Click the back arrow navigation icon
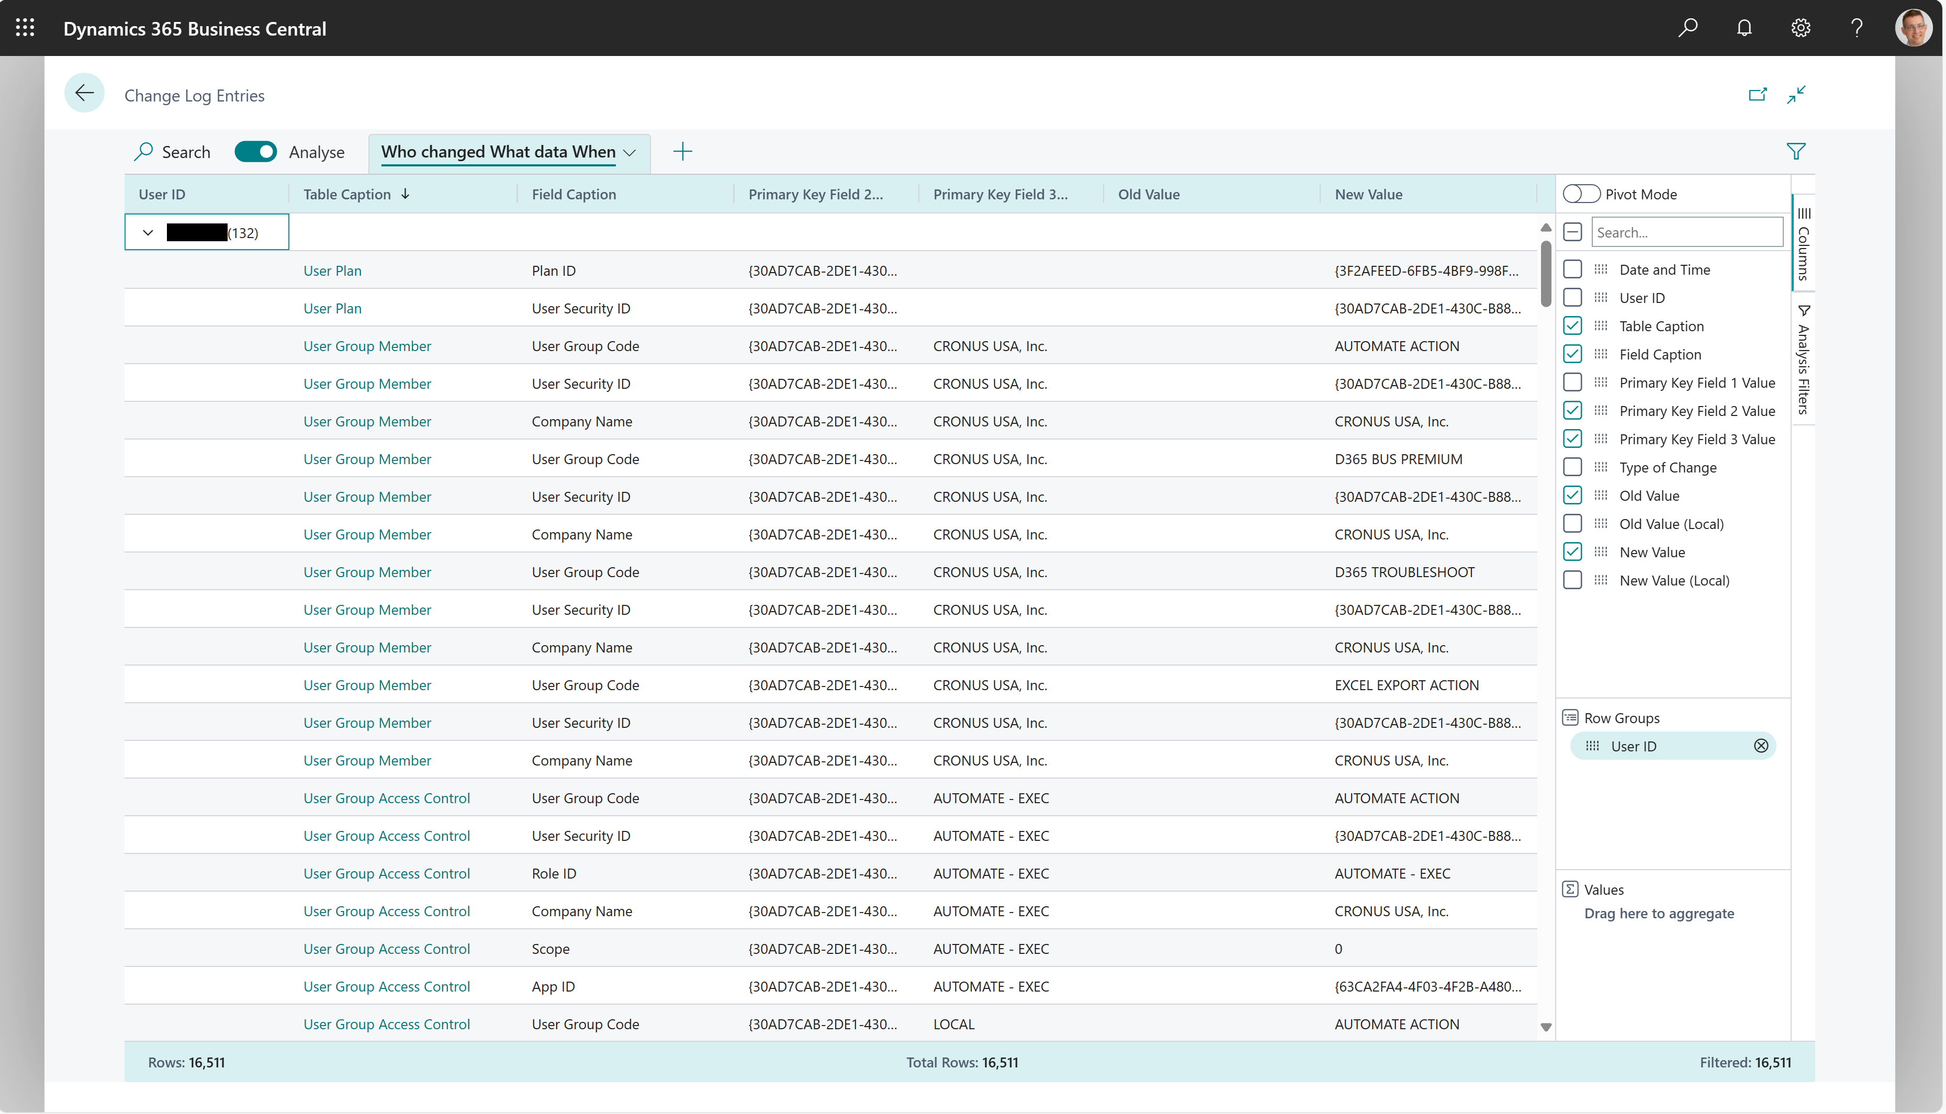Viewport: 1946px width, 1114px height. click(84, 95)
